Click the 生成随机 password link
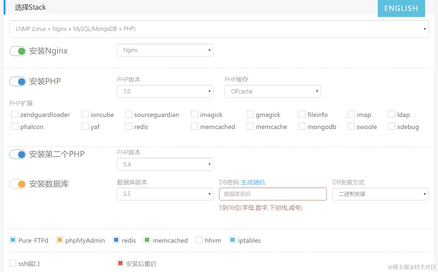The width and height of the screenshot is (438, 272). 253,182
